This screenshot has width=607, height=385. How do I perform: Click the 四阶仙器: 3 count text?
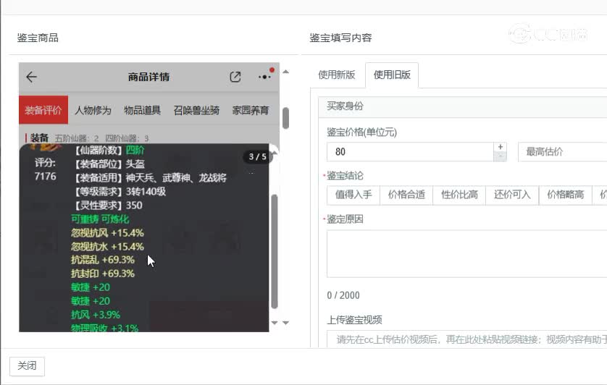point(127,138)
